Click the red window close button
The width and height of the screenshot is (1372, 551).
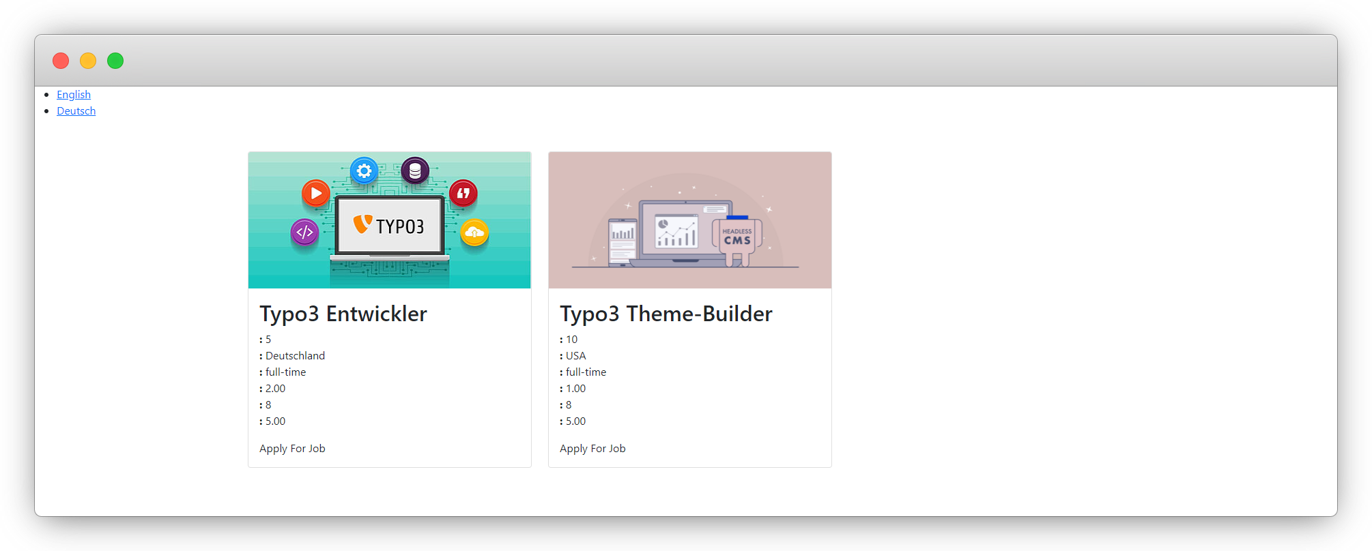[61, 61]
